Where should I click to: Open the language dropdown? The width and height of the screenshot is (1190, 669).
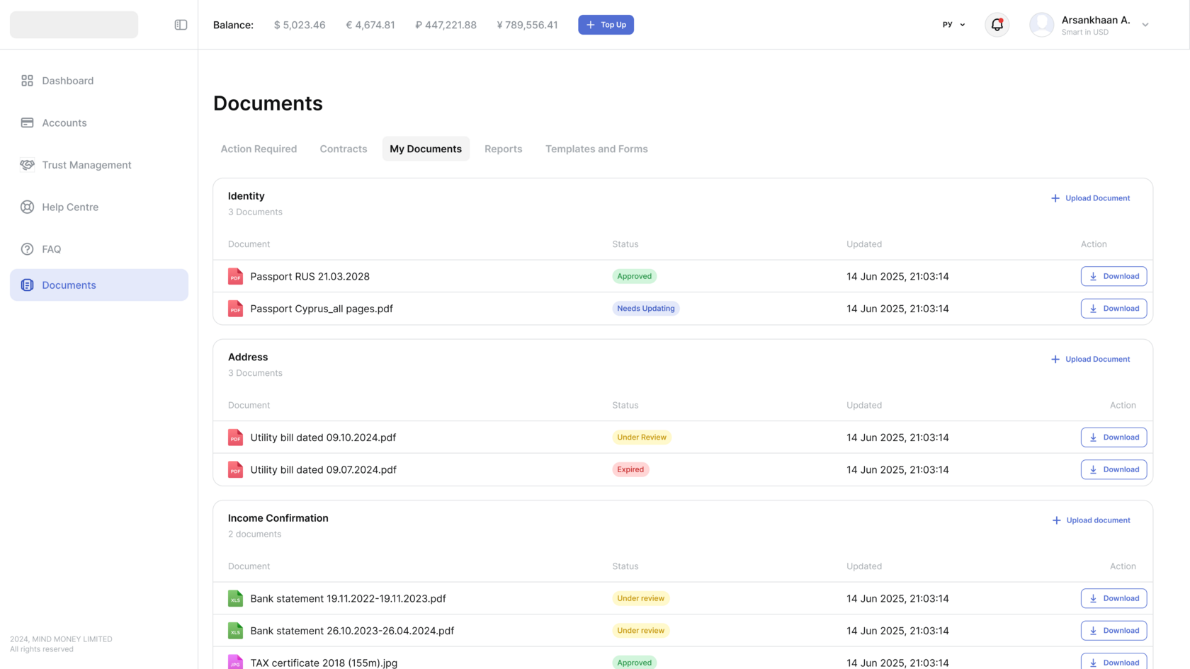point(953,25)
